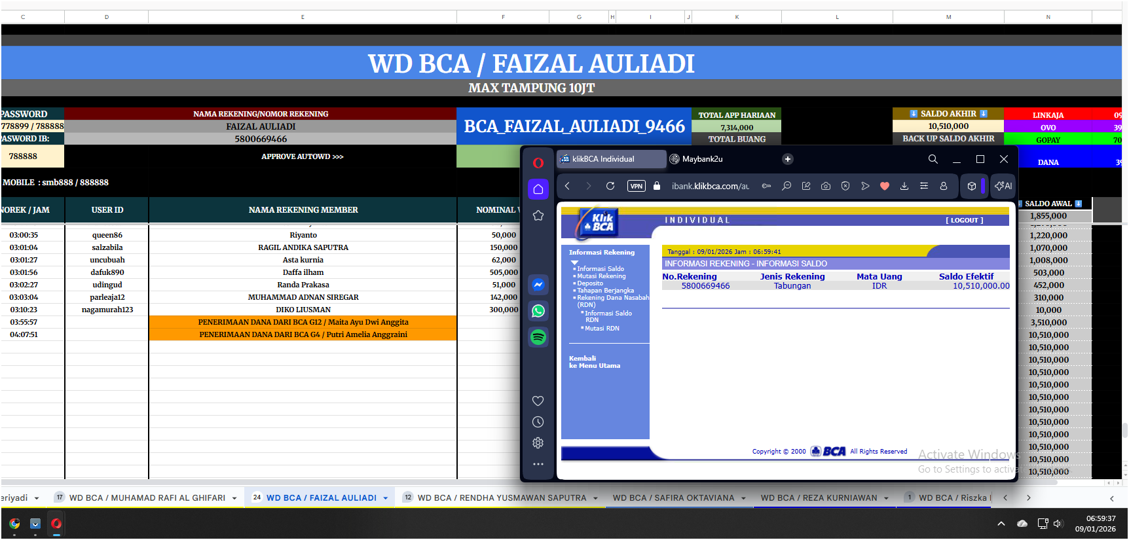Screen dimensions: 1129x540
Task: Click the three-dot sidebar setup icon
Action: [538, 464]
